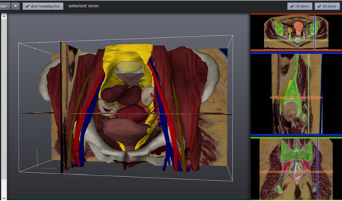Toggle the show bounding box checkbox
Viewport: 342px width, 201px height.
click(43, 6)
